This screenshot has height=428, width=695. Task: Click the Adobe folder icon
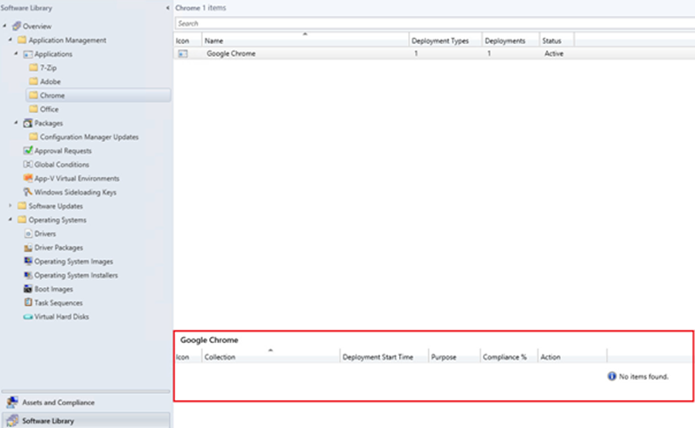33,81
